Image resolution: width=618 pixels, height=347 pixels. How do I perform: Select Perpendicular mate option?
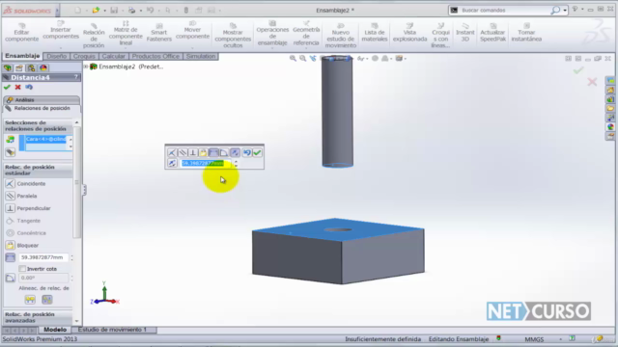click(x=28, y=208)
